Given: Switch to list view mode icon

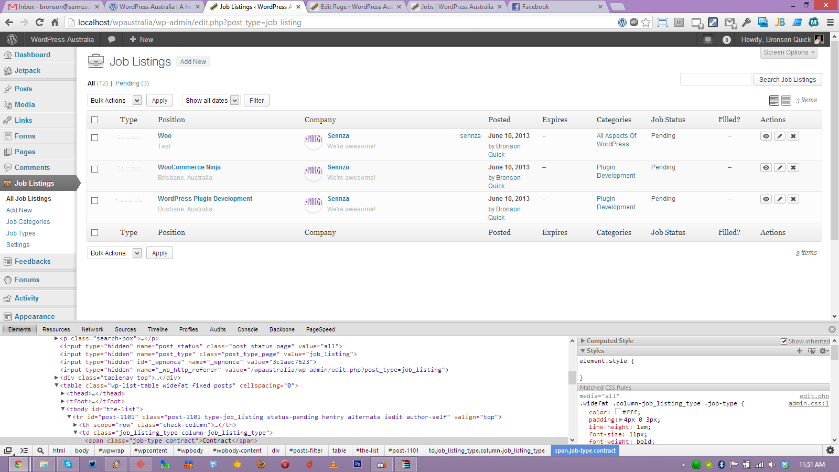Looking at the screenshot, I should point(774,101).
